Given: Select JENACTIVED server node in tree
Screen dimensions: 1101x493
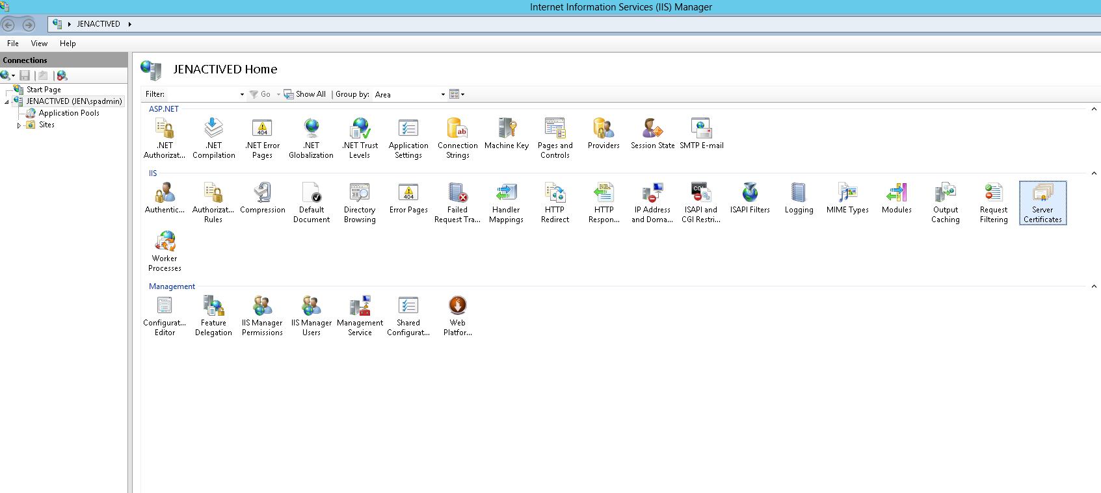Looking at the screenshot, I should click(74, 101).
